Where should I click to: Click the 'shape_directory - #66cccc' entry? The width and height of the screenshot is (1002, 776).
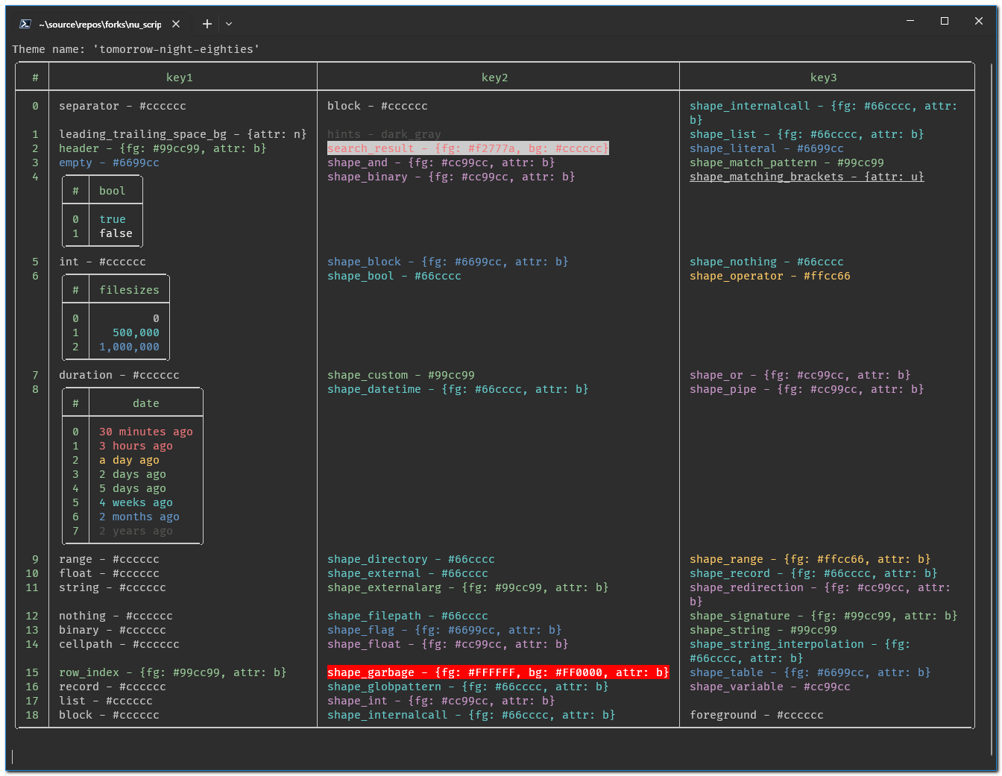(412, 559)
